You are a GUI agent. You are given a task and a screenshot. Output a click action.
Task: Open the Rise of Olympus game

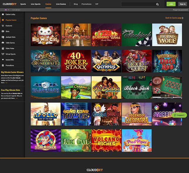coord(106,61)
